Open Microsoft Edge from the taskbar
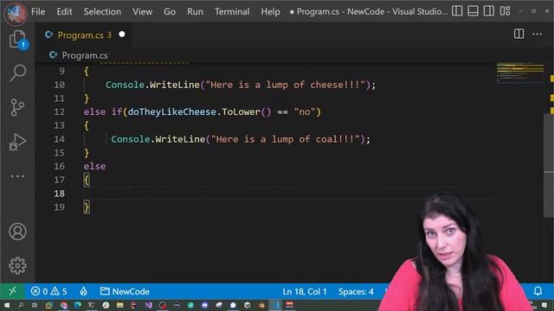The image size is (554, 311). pyautogui.click(x=77, y=305)
